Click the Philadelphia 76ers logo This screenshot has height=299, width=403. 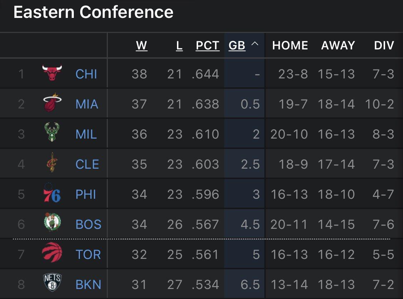52,194
